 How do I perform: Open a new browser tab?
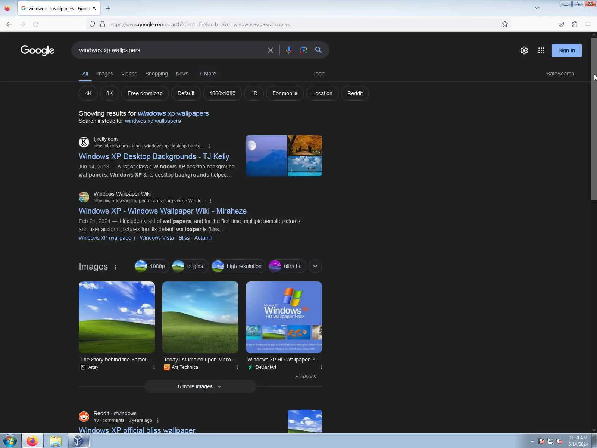[108, 8]
